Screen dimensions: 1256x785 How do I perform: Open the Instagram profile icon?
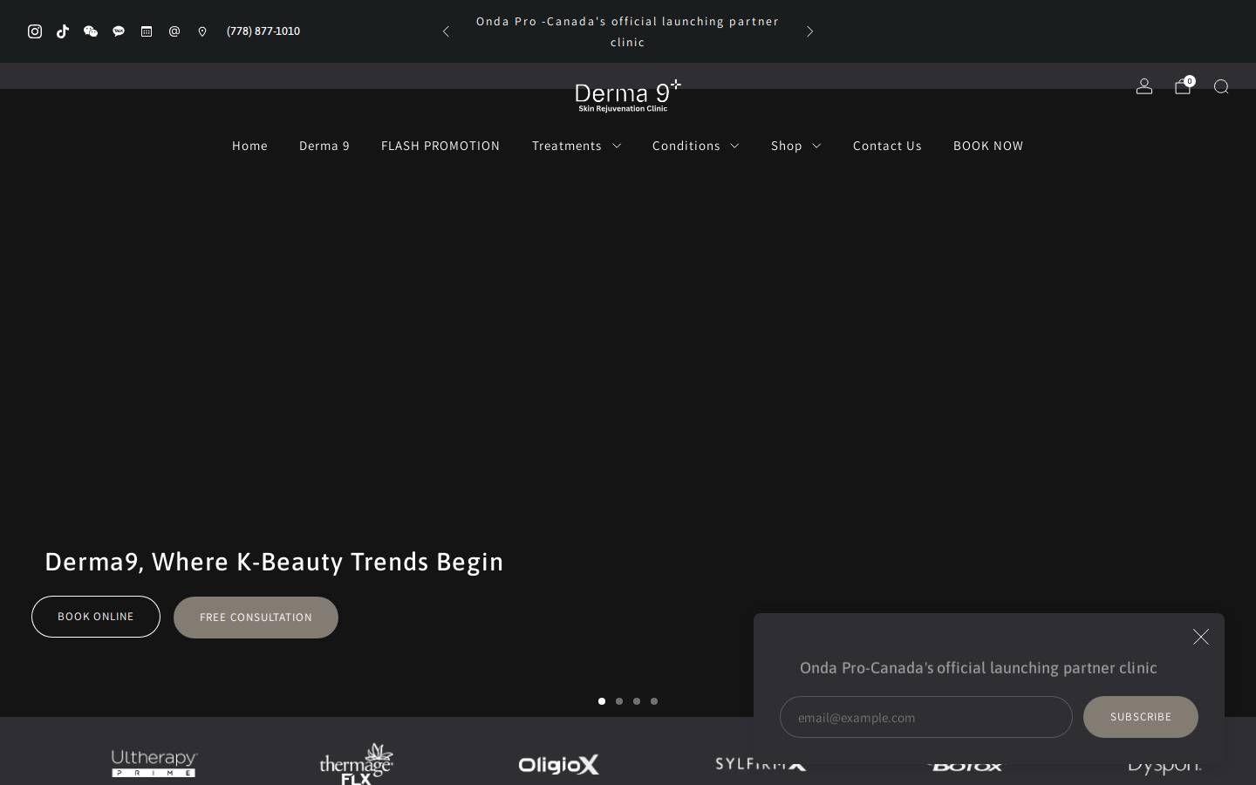[35, 31]
